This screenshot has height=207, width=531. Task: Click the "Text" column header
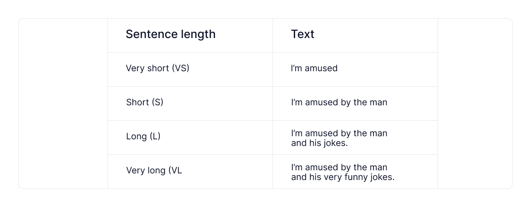point(303,34)
